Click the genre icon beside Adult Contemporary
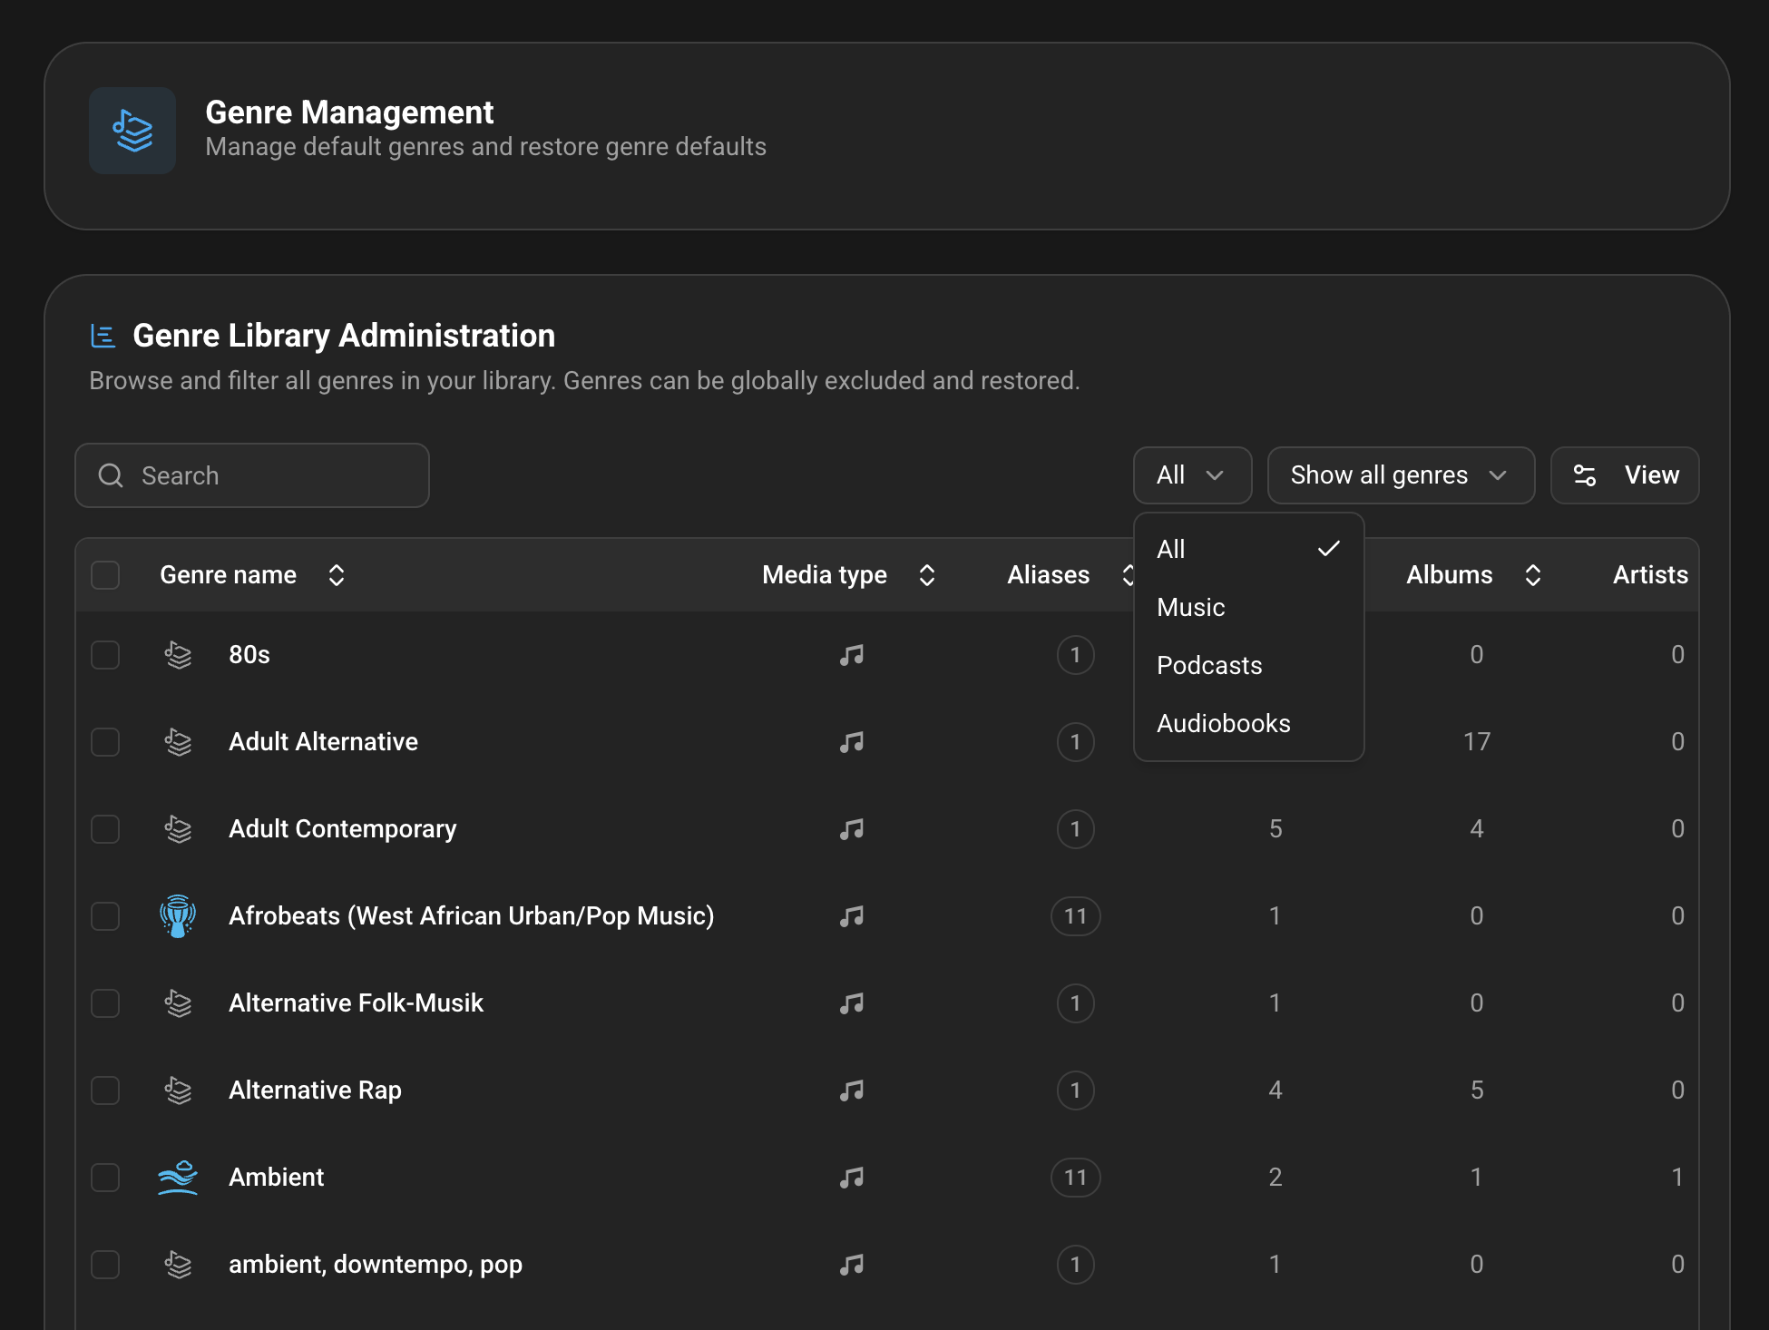 point(178,829)
